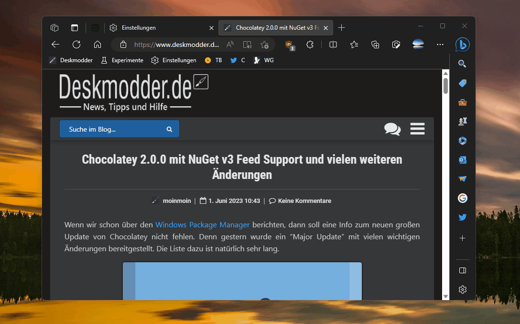Viewport: 520px width, 324px height.
Task: Open the sidebar Search tool
Action: coord(462,64)
